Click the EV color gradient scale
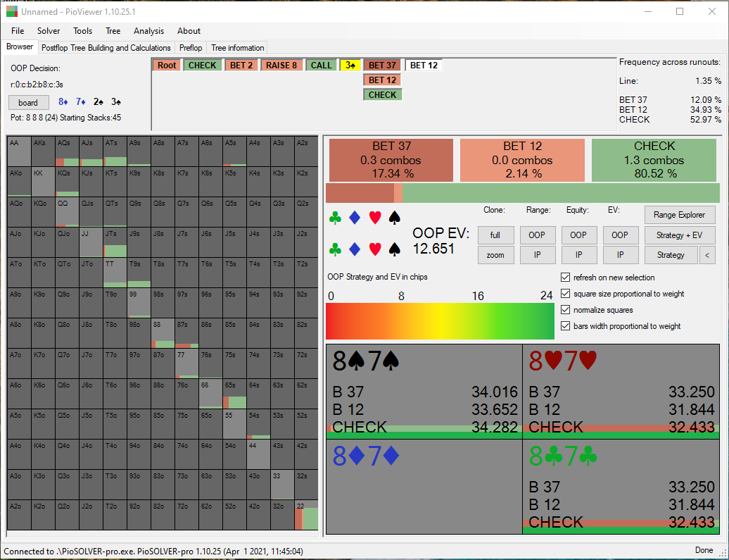 point(440,321)
